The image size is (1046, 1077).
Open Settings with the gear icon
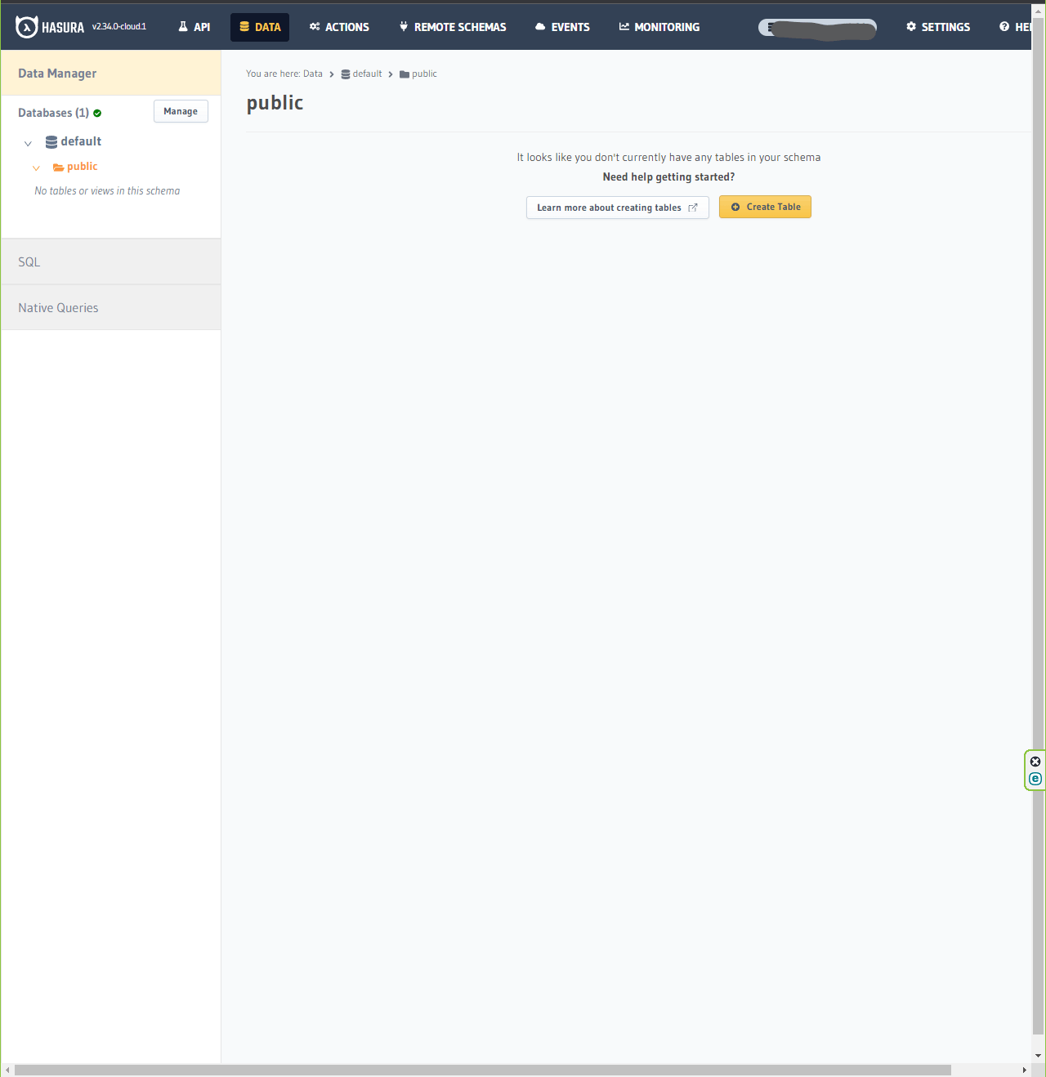point(938,27)
